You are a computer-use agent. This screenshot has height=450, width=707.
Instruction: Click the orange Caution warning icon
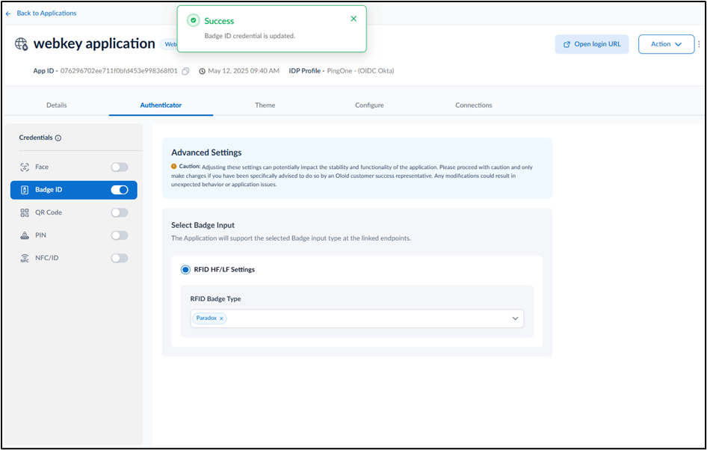174,167
